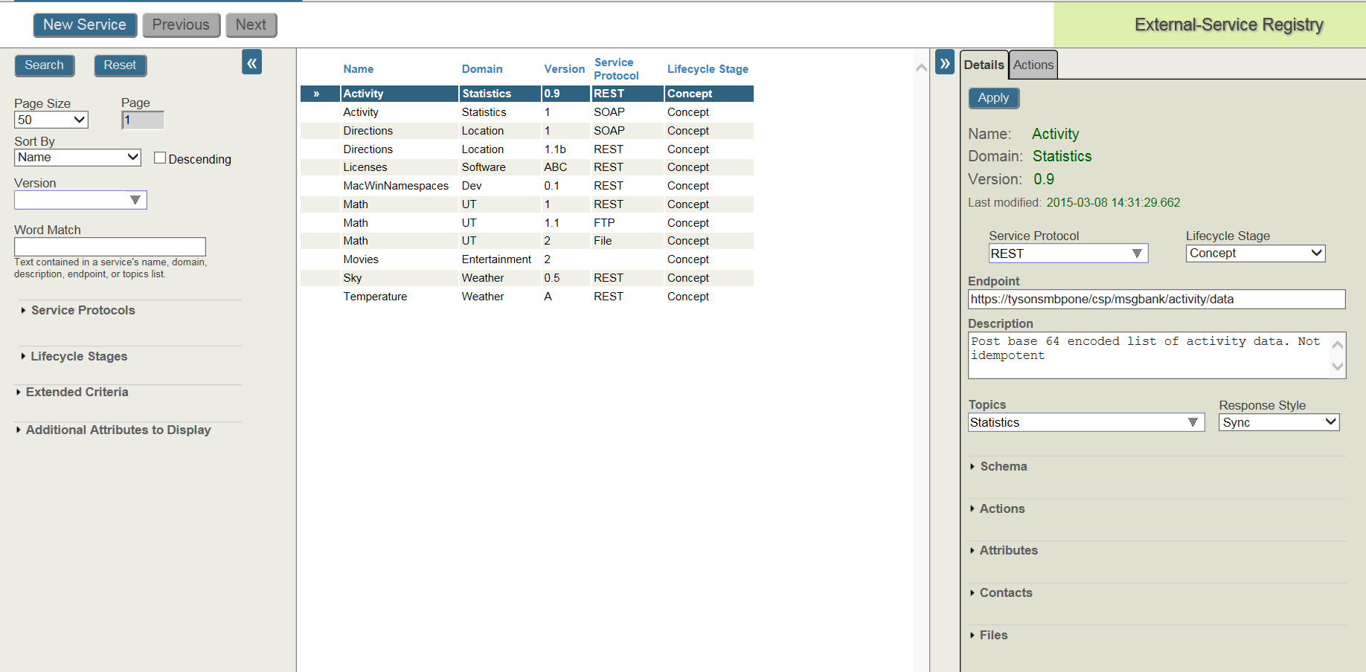Select the Licenses service row

click(x=527, y=167)
